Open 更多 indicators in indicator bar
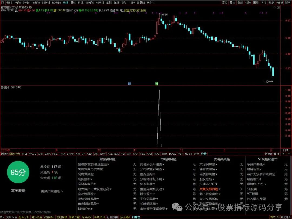 (x=197, y=154)
